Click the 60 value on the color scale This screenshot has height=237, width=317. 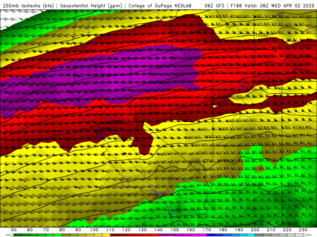30,230
